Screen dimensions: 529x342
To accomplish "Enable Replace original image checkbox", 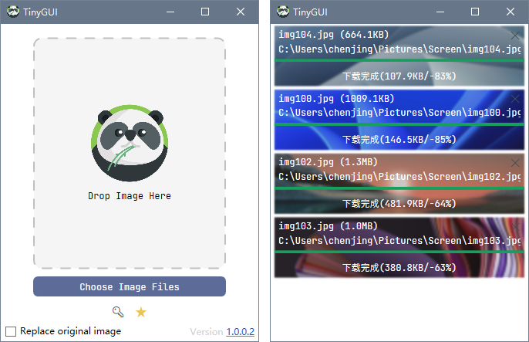I will coord(11,331).
